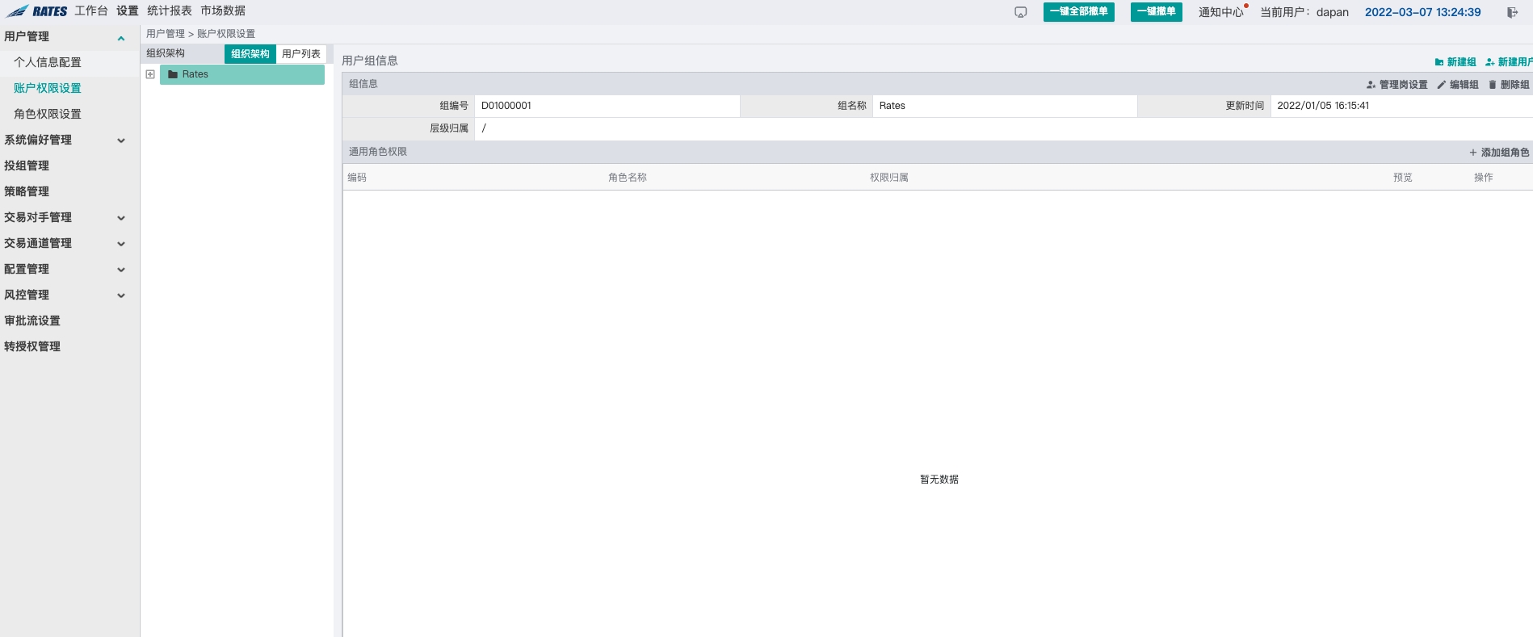Select the Rates node in organization tree
1533x637 pixels.
click(x=242, y=74)
